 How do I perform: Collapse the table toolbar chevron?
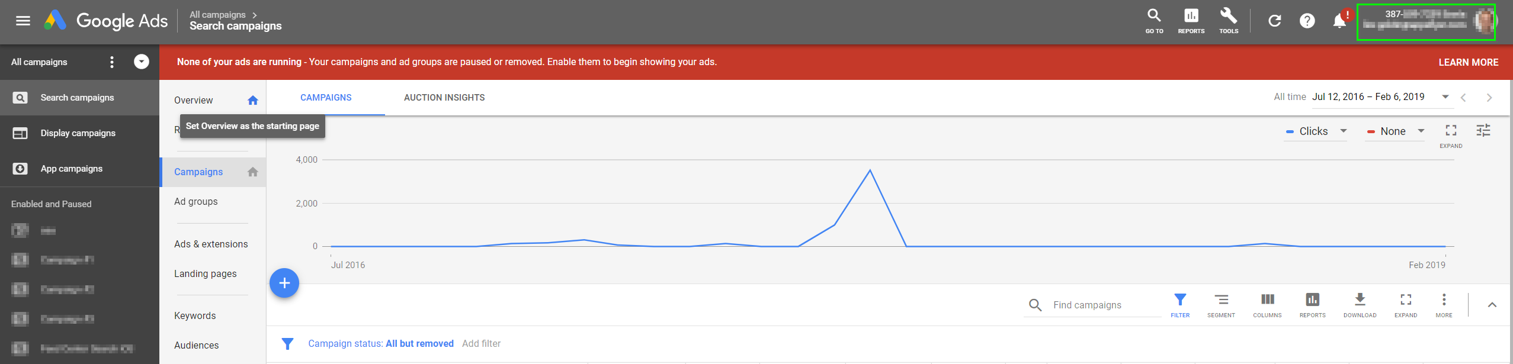[x=1492, y=305]
